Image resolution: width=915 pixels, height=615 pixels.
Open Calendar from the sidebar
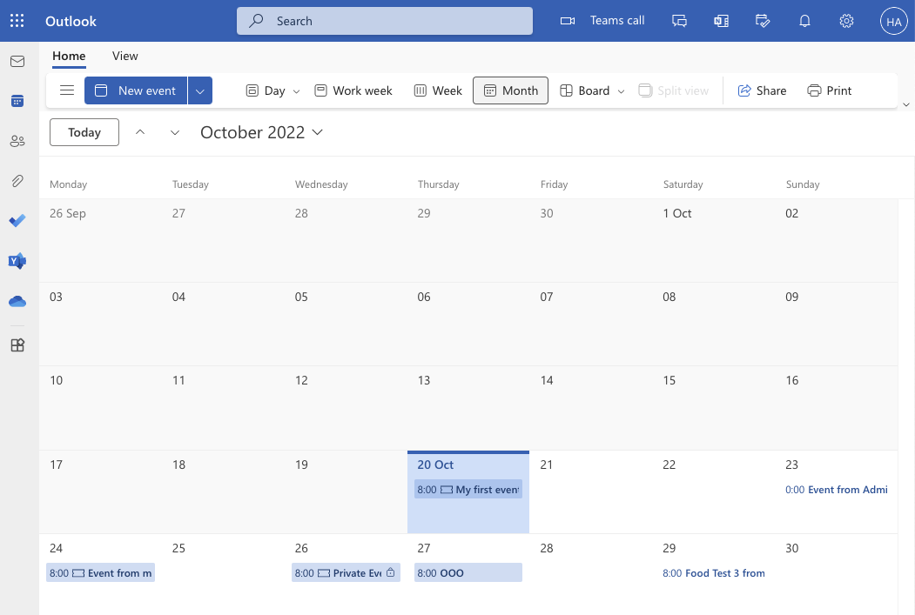pos(17,101)
